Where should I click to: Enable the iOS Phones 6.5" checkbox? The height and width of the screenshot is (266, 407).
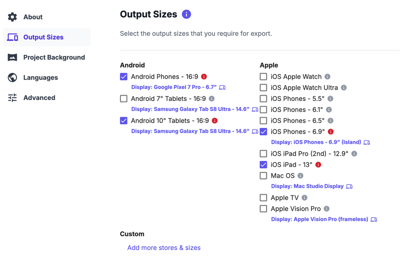pyautogui.click(x=264, y=120)
